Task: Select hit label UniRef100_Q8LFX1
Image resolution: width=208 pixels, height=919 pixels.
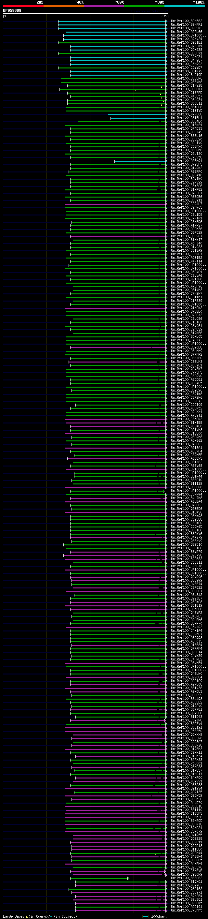Action: tap(186, 53)
